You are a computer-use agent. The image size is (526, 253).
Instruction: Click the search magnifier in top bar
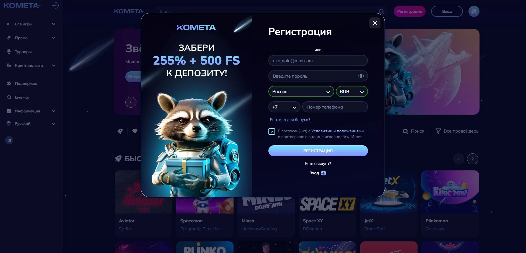pos(381,12)
